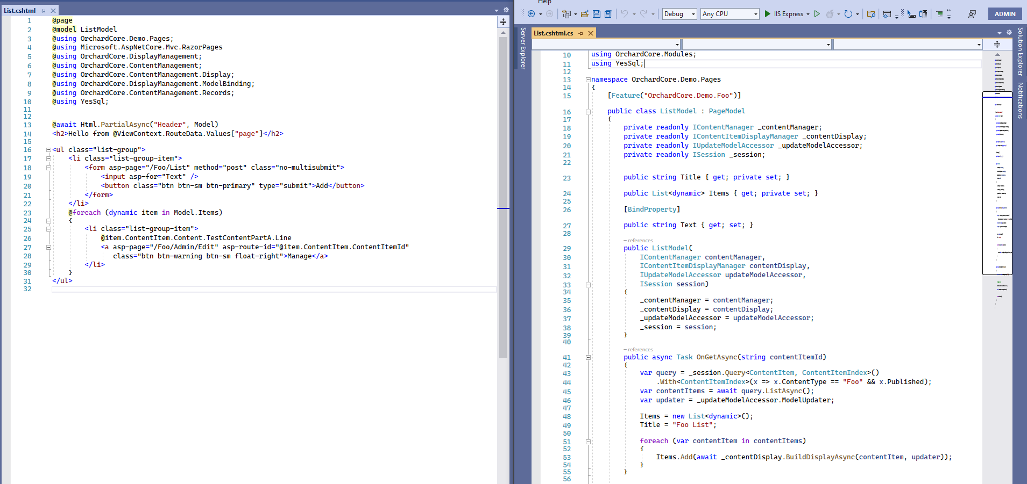Click the Start Without Debugging outlined play icon
Screen dimensions: 1027x484
[817, 14]
